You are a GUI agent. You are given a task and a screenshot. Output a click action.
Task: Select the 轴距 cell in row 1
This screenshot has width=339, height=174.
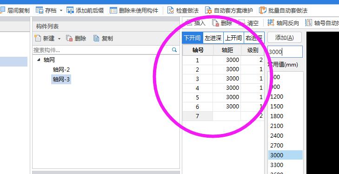point(227,60)
